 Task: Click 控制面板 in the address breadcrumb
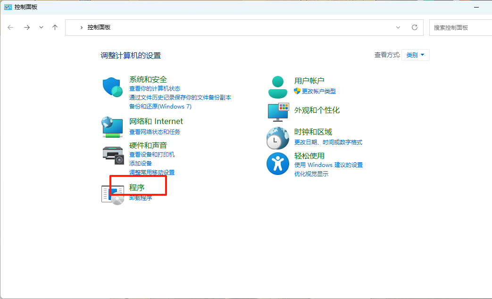[99, 27]
